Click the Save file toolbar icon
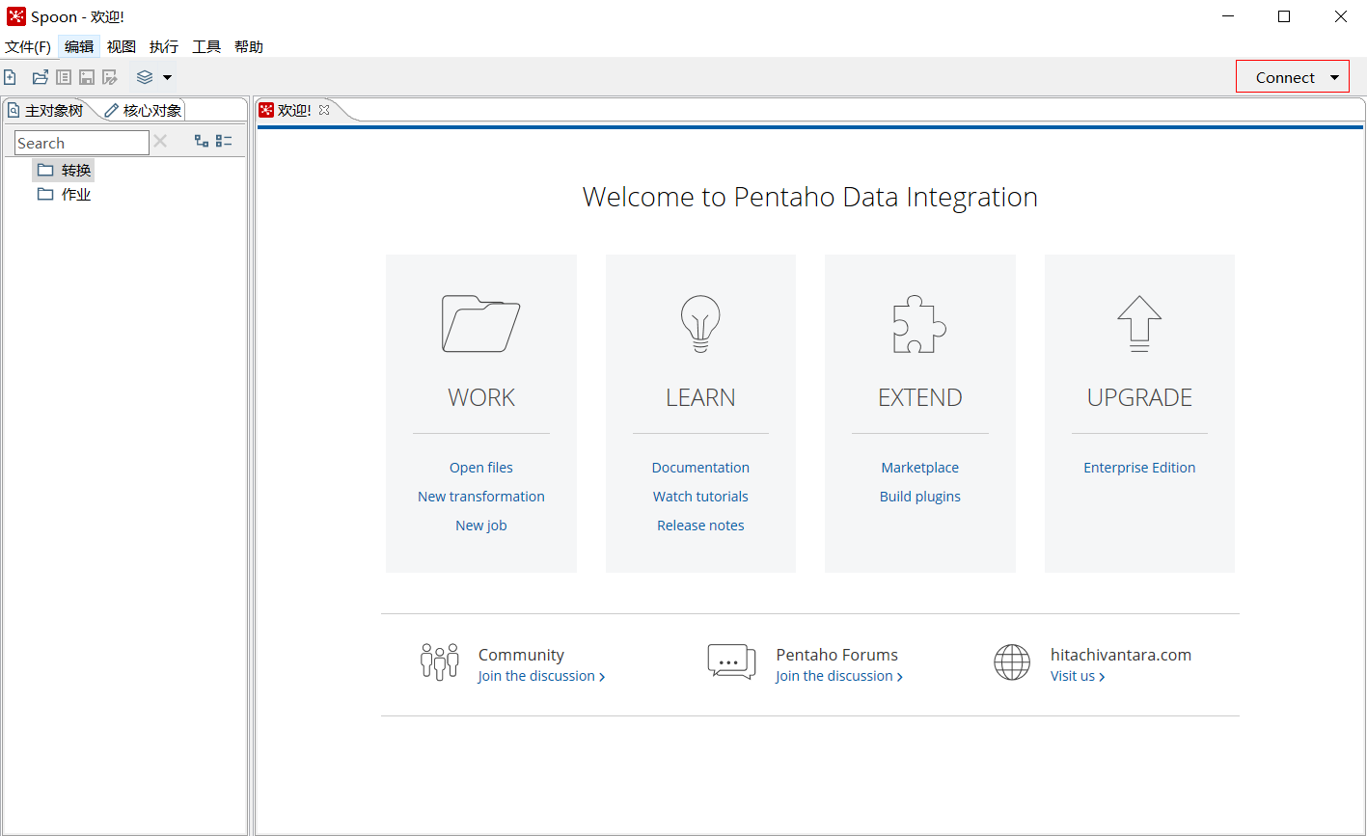1367x836 pixels. point(87,77)
